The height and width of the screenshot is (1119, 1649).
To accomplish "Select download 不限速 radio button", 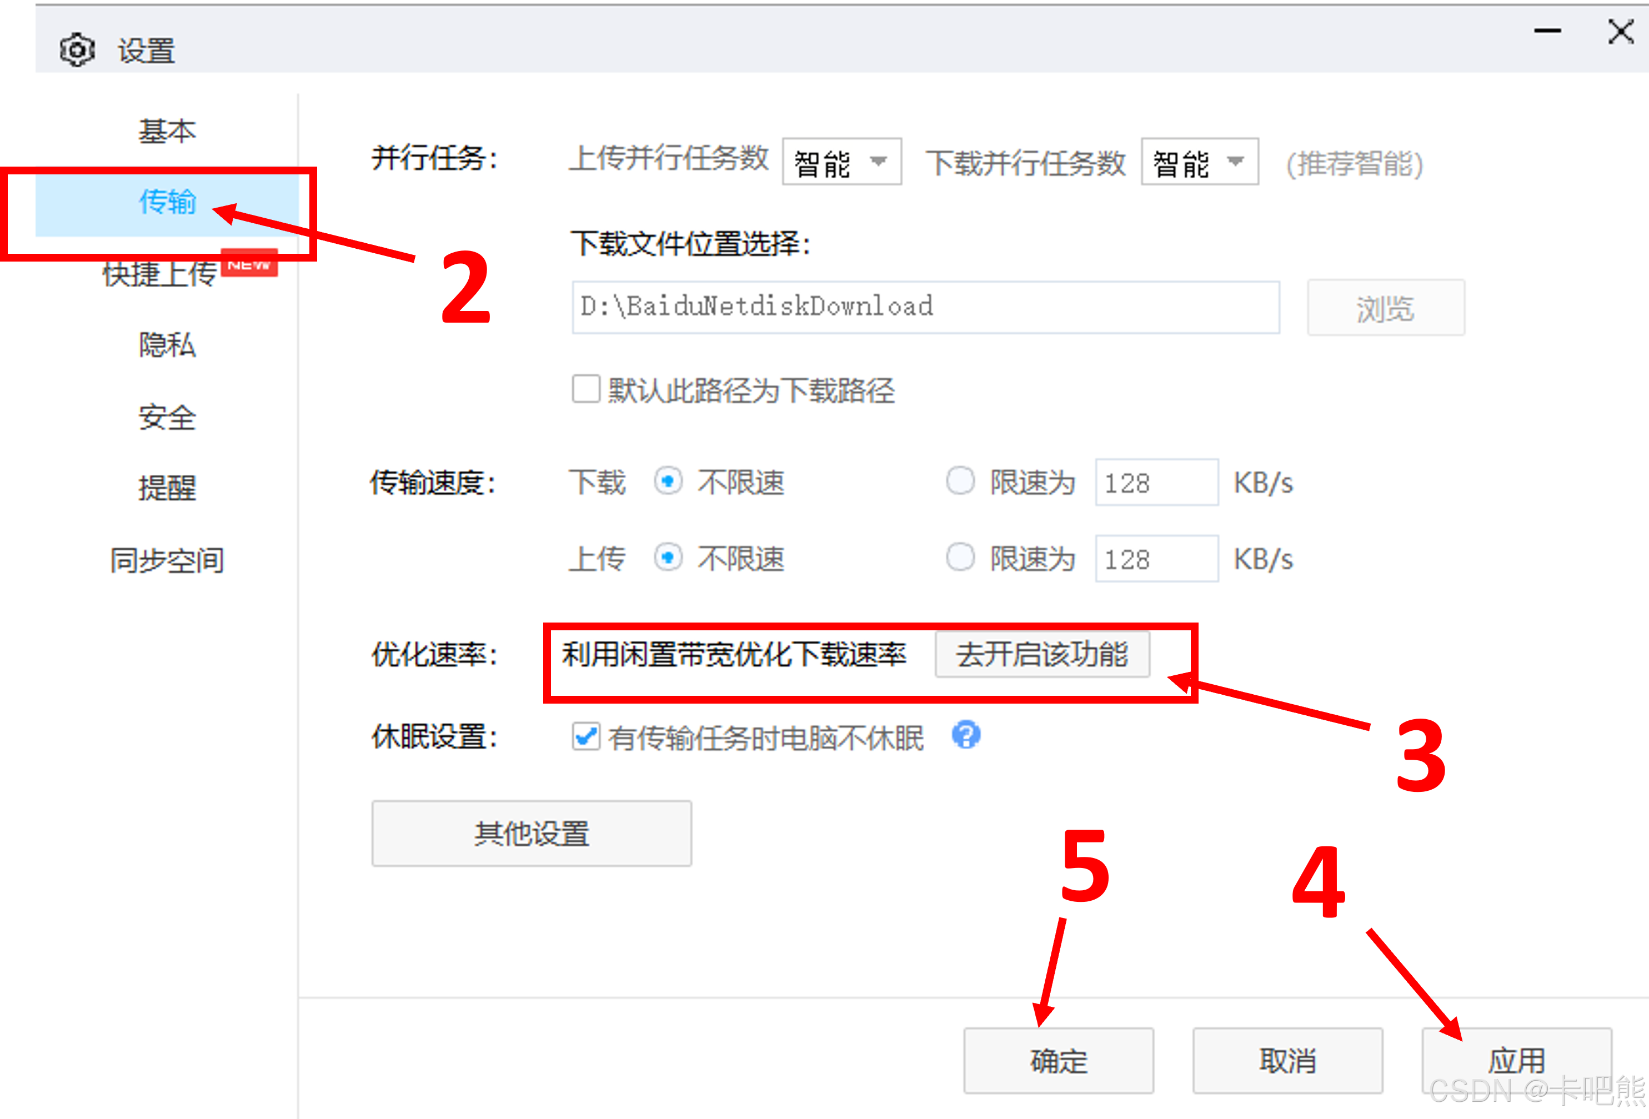I will [668, 481].
